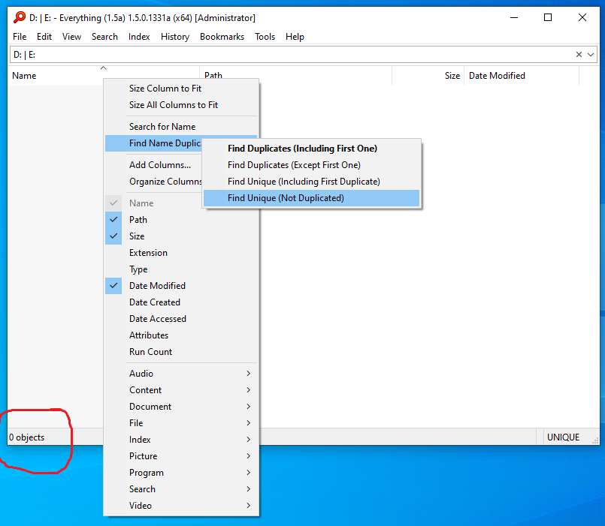This screenshot has height=526, width=605.
Task: Choose Find Unique (Including First Duplicate)
Action: coord(311,182)
